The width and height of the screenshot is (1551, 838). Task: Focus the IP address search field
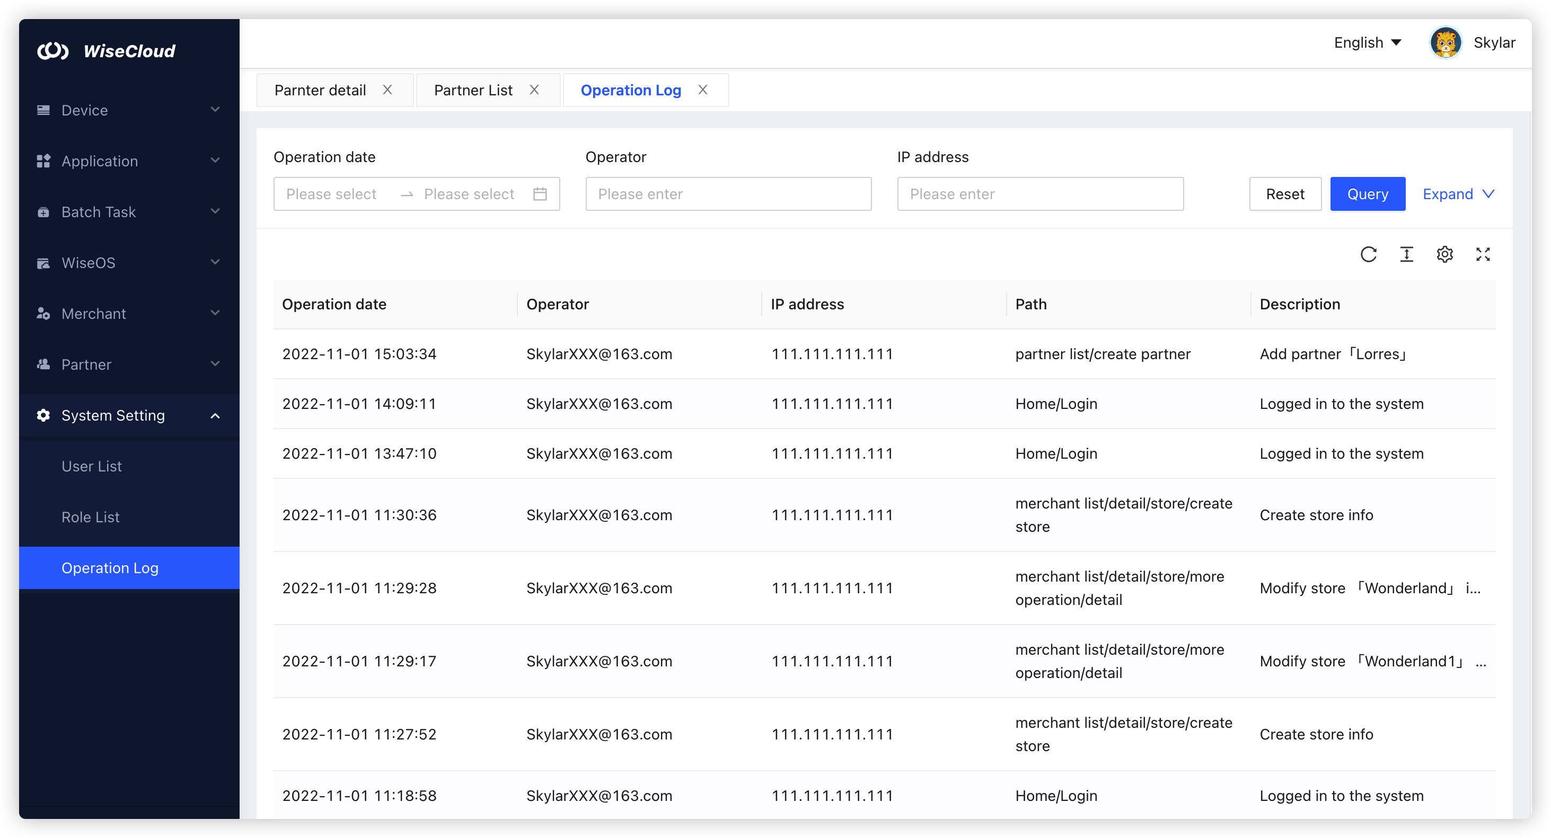1040,194
